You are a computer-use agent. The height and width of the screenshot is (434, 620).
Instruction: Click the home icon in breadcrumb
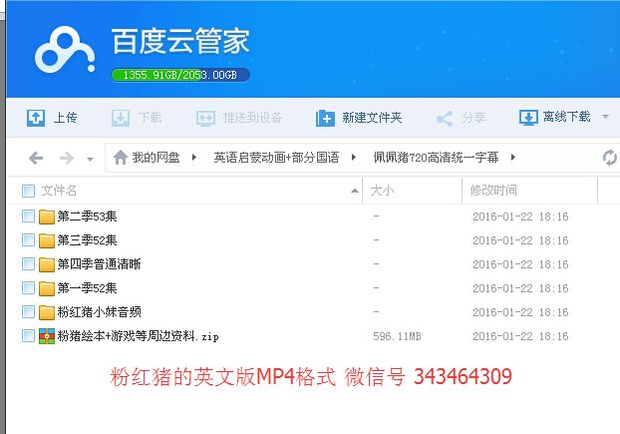tap(121, 158)
